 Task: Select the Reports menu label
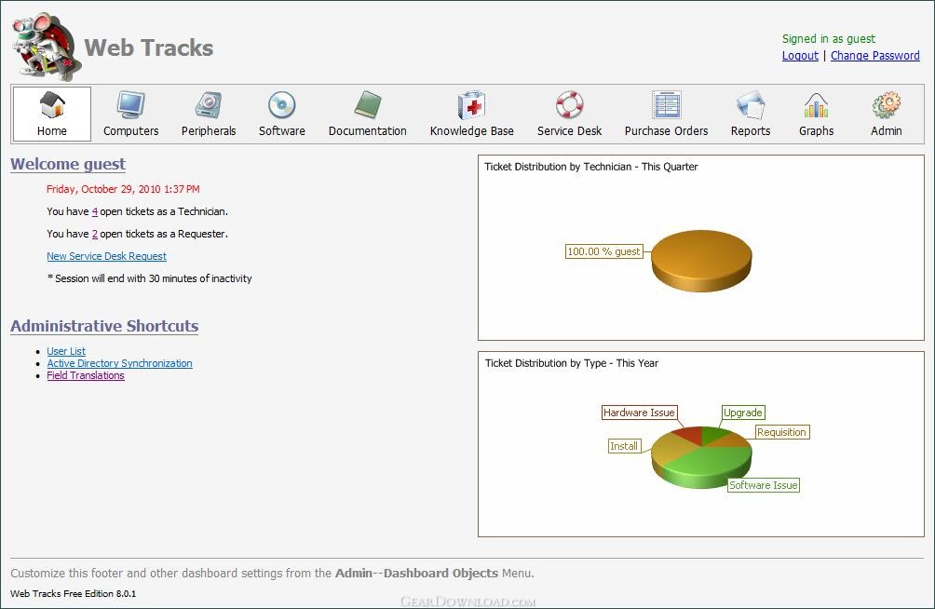(x=751, y=130)
